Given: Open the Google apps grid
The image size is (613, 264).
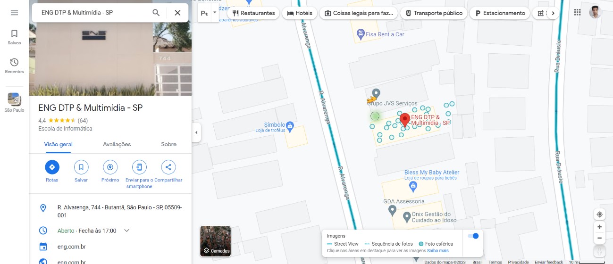Looking at the screenshot, I should [x=577, y=13].
